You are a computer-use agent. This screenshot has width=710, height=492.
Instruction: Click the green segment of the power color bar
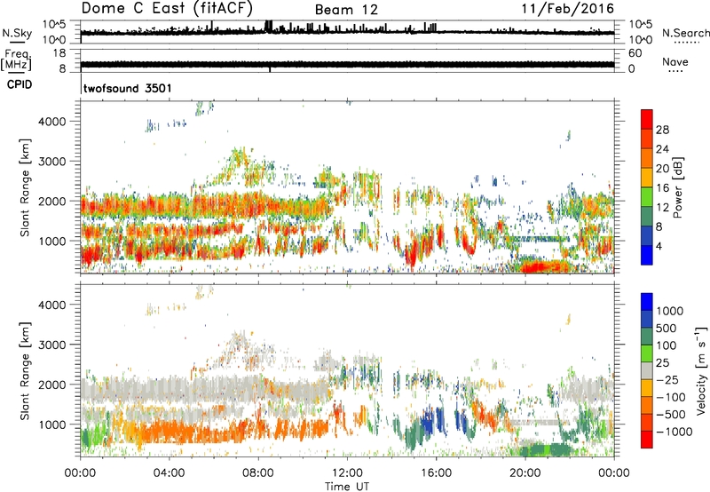[x=647, y=196]
